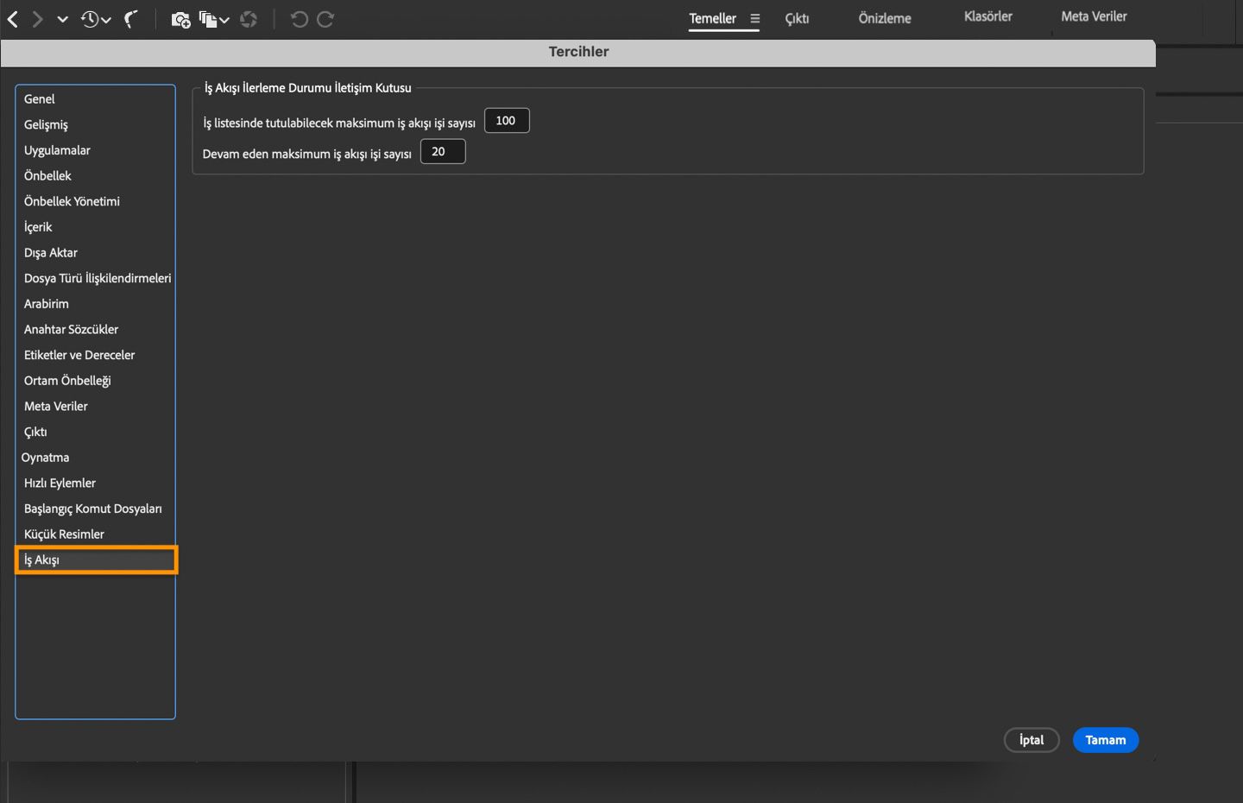Edit maximum workflow jobs field showing 100
This screenshot has width=1243, height=803.
point(507,121)
